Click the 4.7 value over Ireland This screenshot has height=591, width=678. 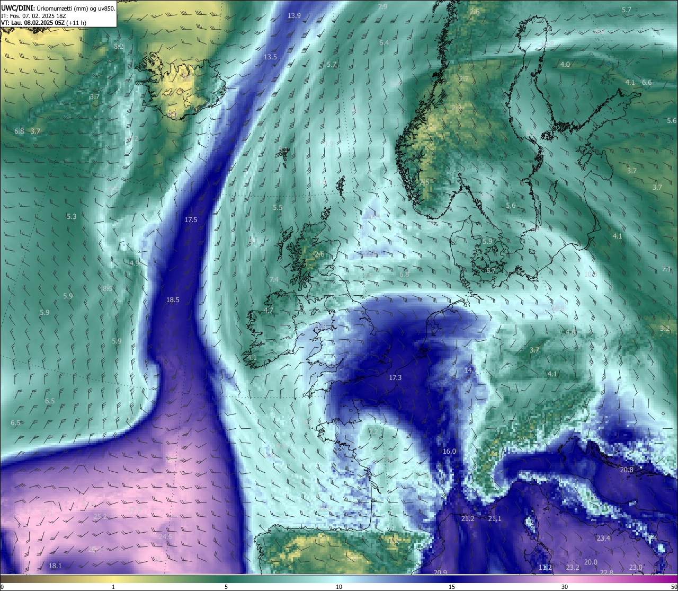(x=269, y=310)
